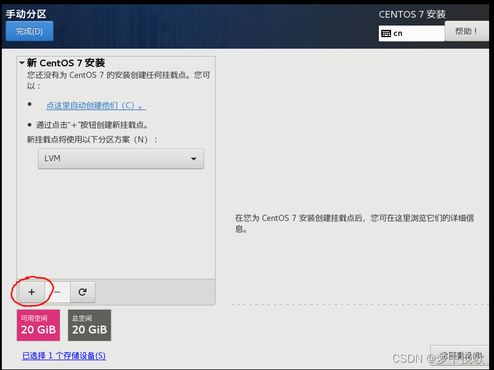
Task: Click the 在您为 CentOS 7 安装创建挂载点后 info text
Action: 355,223
